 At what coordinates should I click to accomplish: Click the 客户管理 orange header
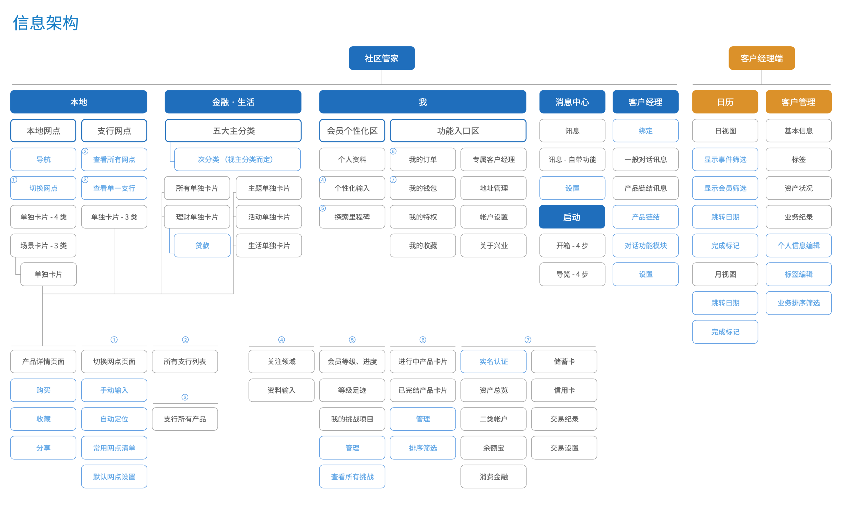[798, 102]
